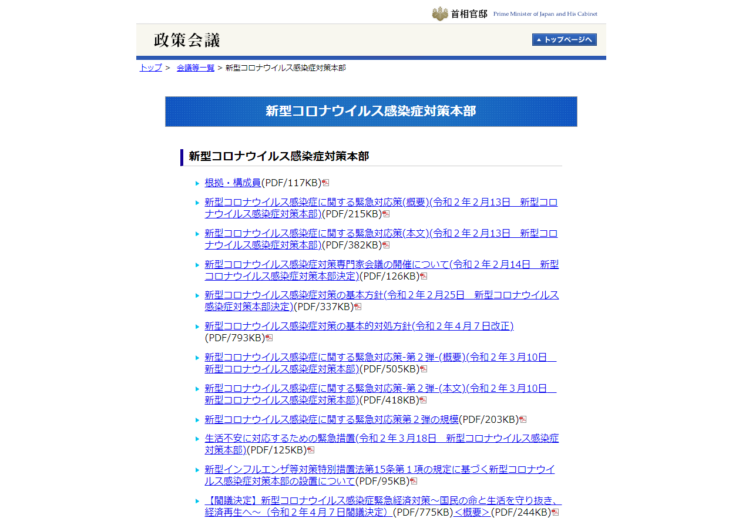
Task: Click arrow bullet beside 根拠・構成員
Action: tap(197, 183)
